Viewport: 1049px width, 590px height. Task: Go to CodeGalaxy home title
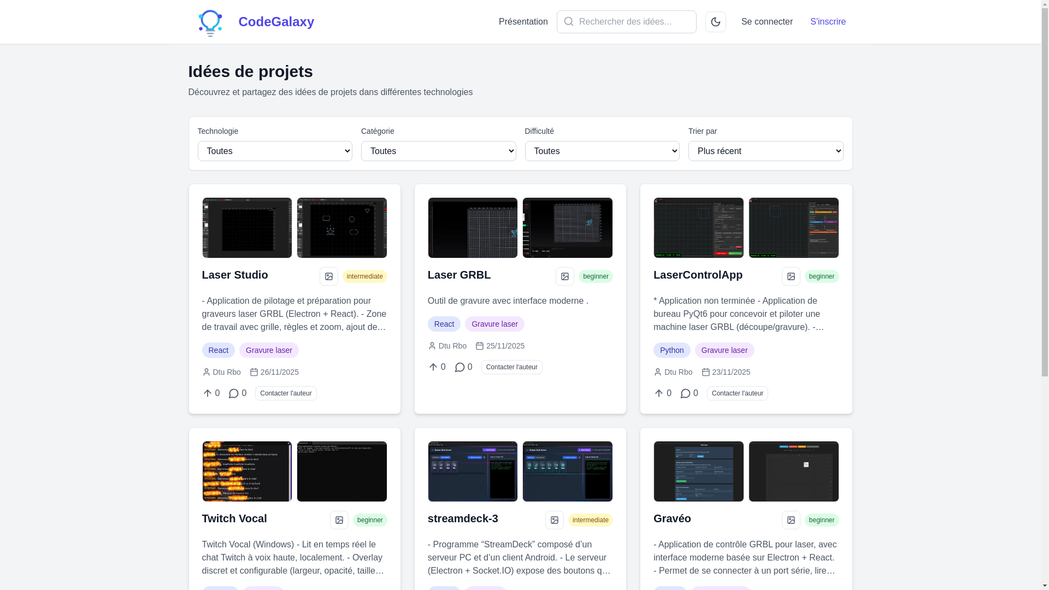[276, 22]
